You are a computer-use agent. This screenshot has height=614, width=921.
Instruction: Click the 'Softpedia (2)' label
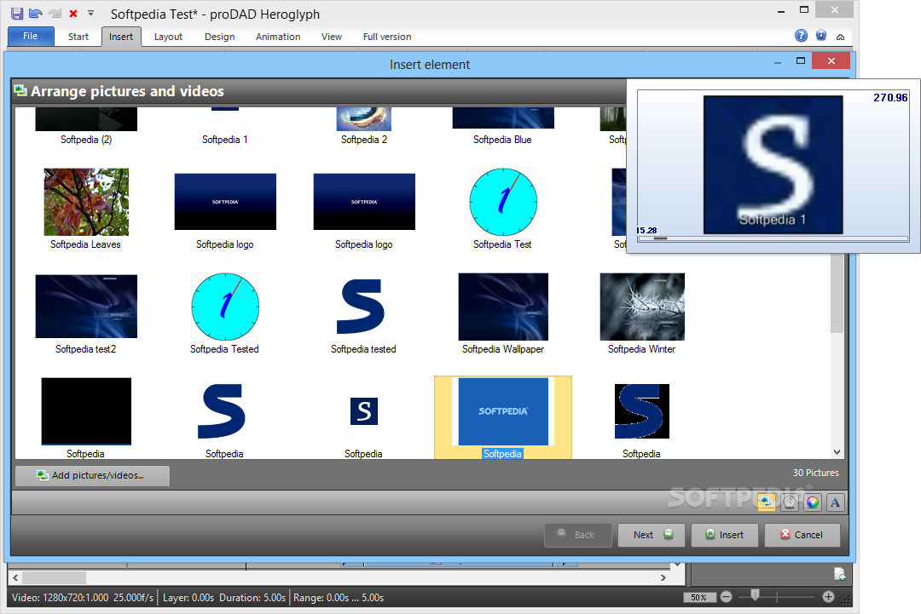click(86, 140)
